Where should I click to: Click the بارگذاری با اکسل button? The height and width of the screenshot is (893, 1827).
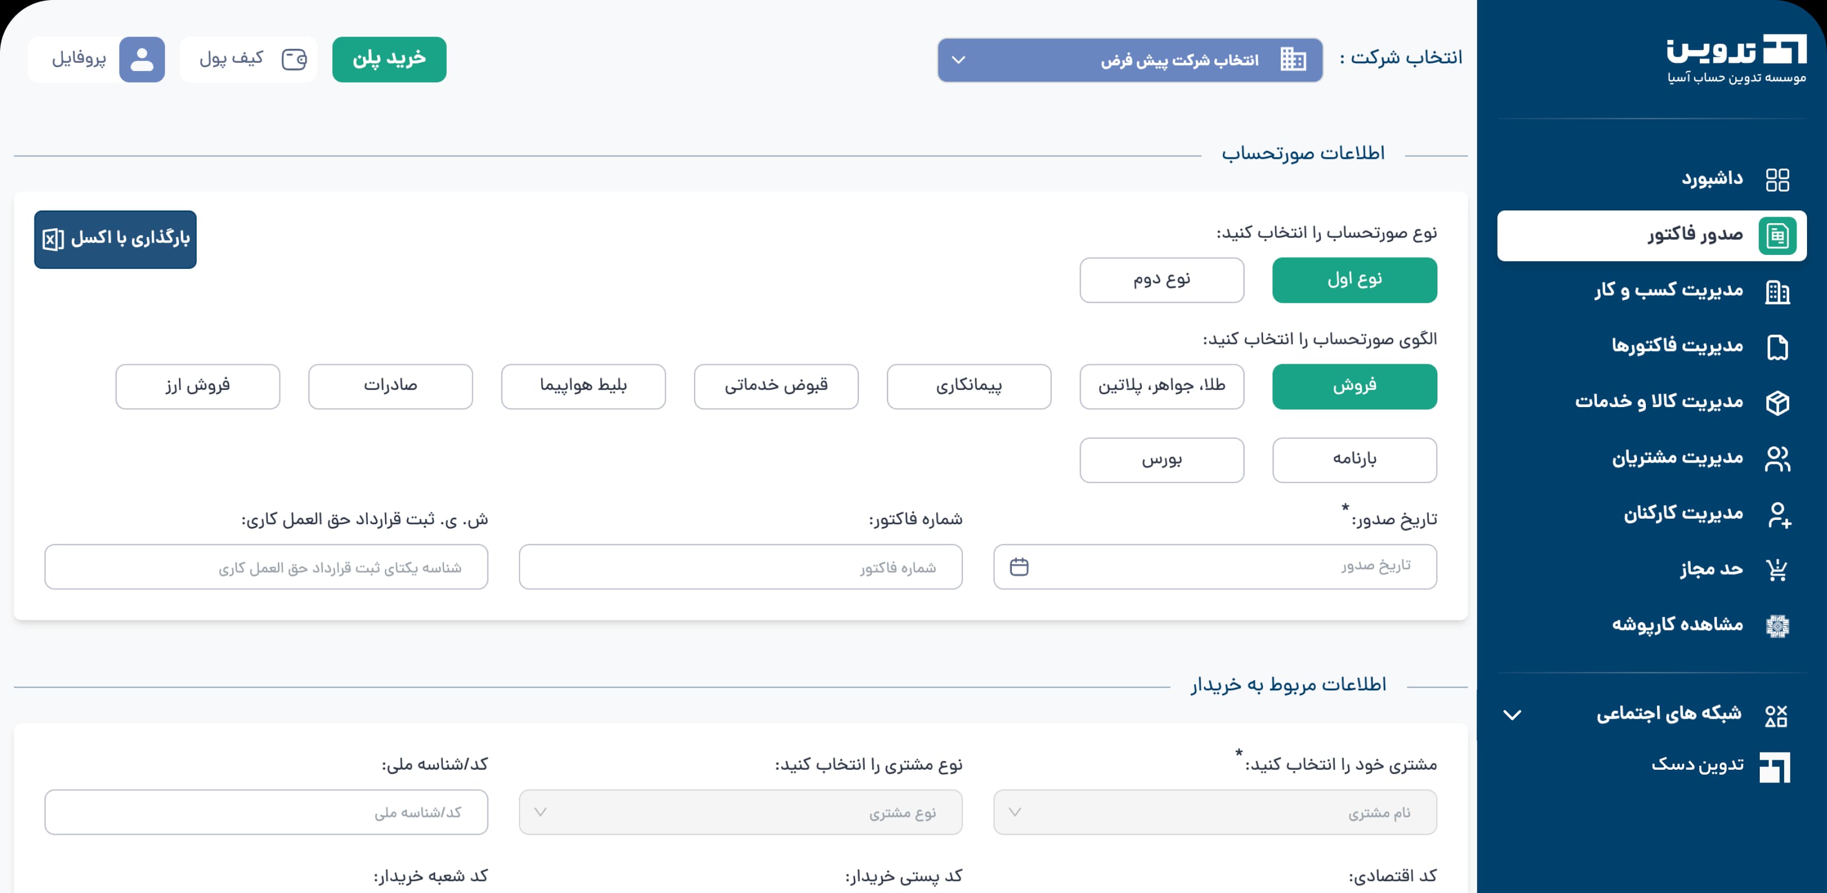[115, 239]
